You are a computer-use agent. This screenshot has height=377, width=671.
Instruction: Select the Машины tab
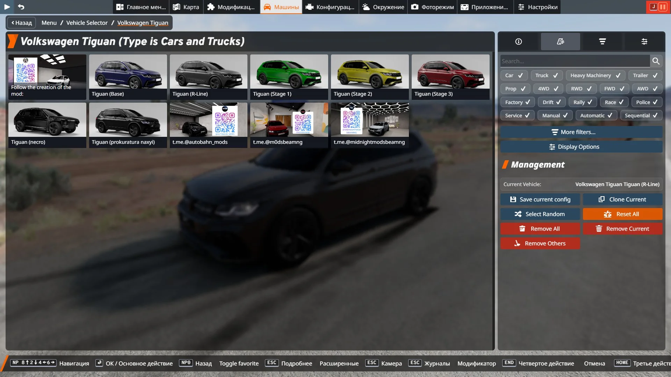pyautogui.click(x=281, y=7)
